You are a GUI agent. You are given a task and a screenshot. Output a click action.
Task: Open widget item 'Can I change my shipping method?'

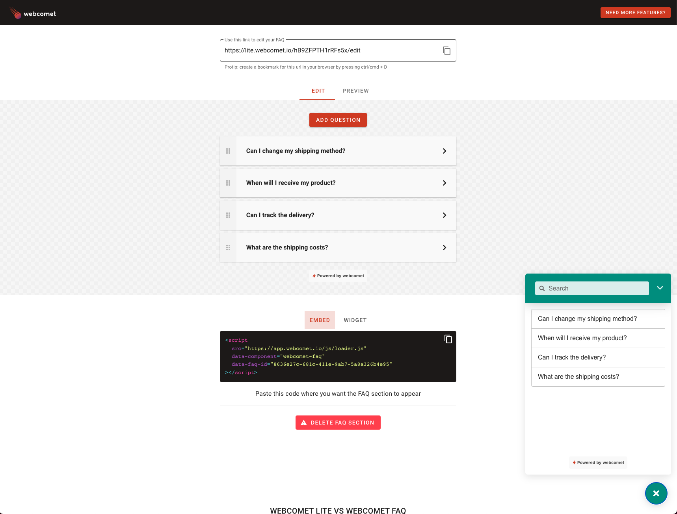[x=598, y=319]
